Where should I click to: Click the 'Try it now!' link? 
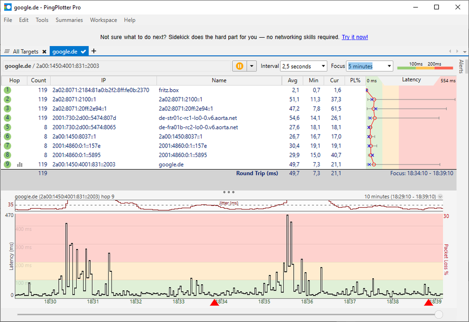coord(355,37)
